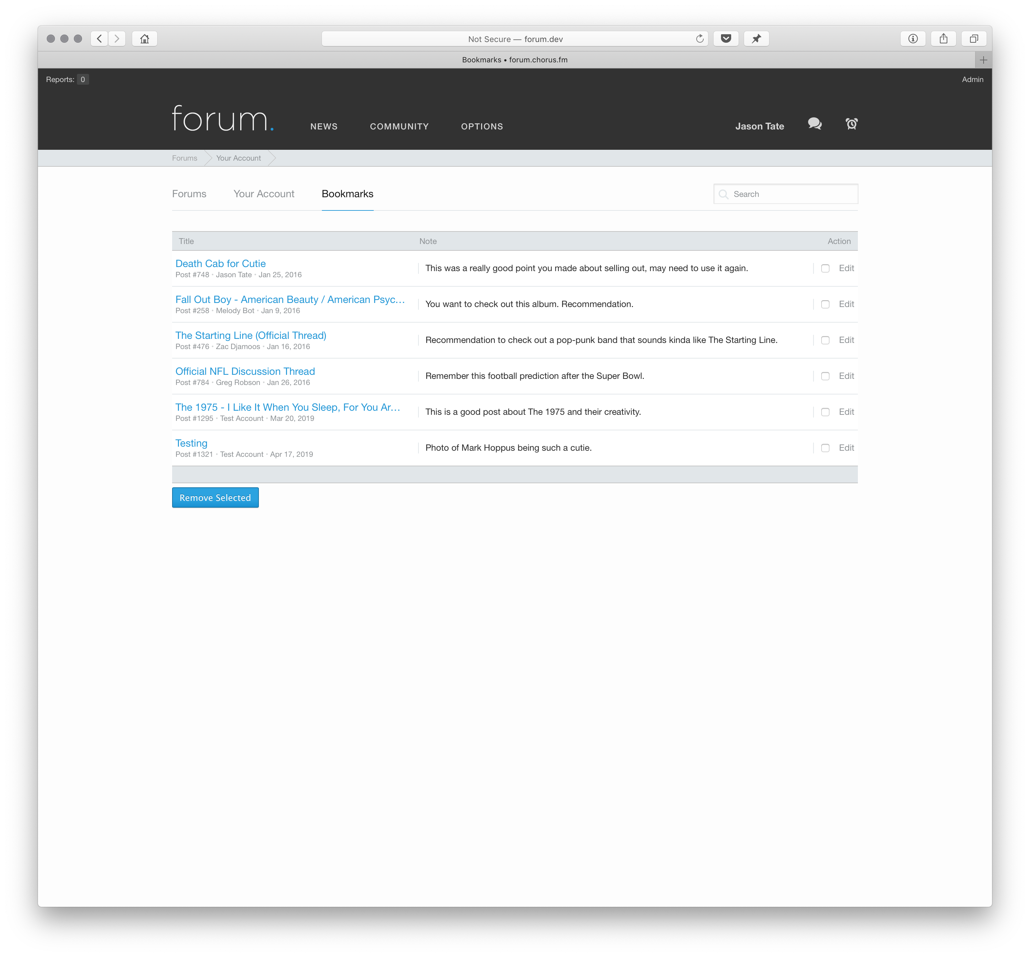Add new browser tab with plus
The height and width of the screenshot is (957, 1030).
[x=983, y=60]
